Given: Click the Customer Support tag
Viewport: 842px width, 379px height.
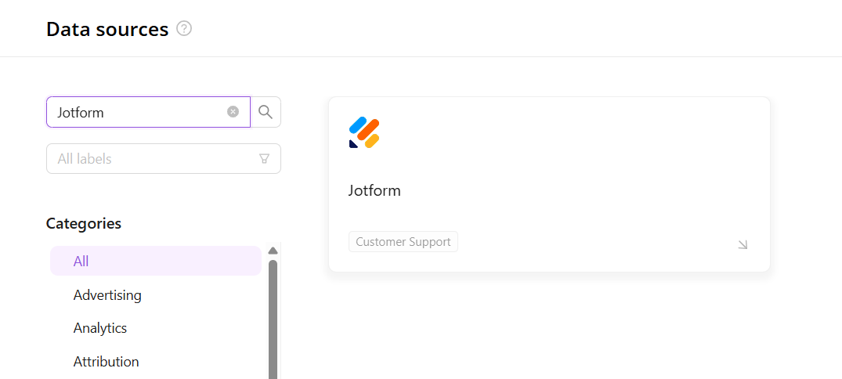Looking at the screenshot, I should [x=403, y=242].
